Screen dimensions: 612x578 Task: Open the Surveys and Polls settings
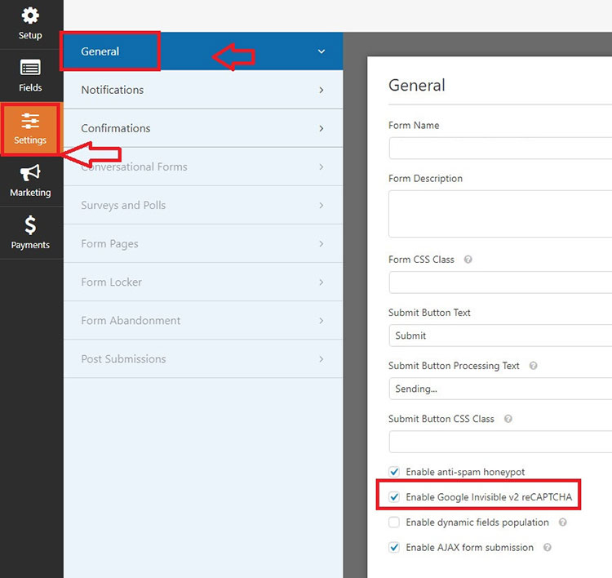(203, 205)
